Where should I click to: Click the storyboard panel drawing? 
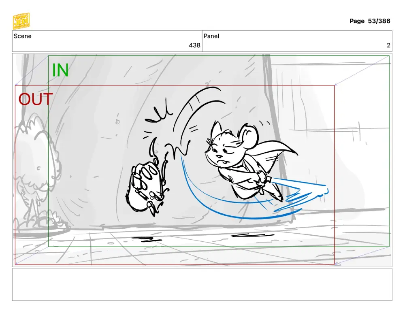[x=202, y=160]
